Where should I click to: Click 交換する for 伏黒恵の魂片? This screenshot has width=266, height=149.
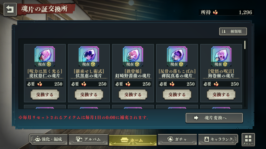click(89, 95)
